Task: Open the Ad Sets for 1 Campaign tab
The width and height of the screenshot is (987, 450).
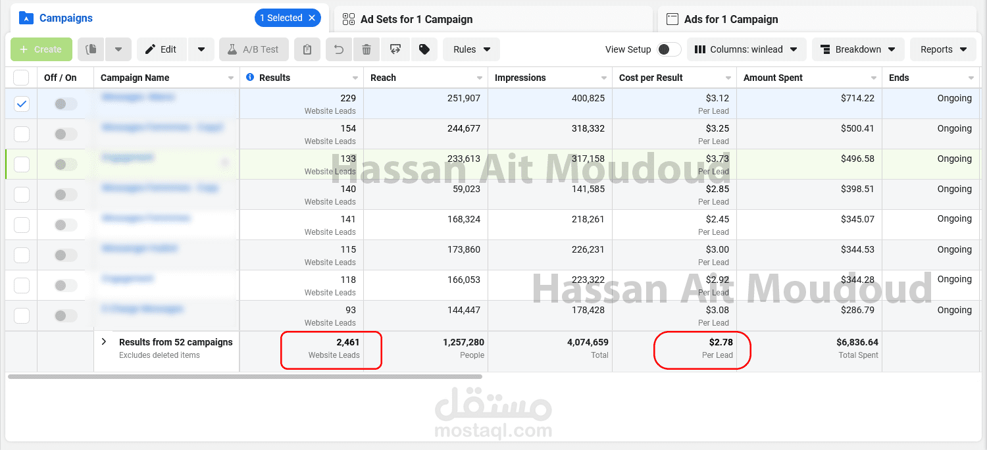Action: (x=417, y=19)
